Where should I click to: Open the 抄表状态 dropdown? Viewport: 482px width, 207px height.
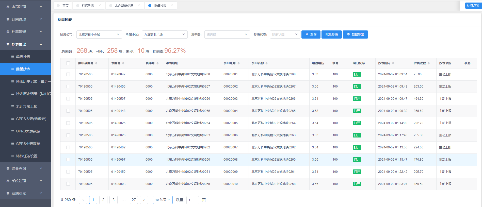(285, 34)
